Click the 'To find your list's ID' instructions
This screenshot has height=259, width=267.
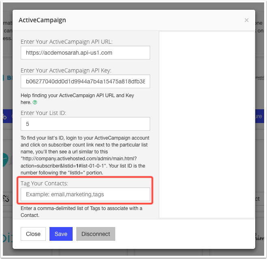tap(85, 155)
